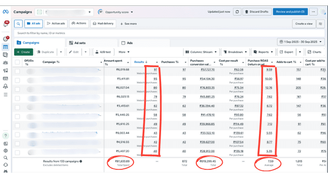
Task: Open Events Manager icon in sidebar
Action: (x=5, y=86)
